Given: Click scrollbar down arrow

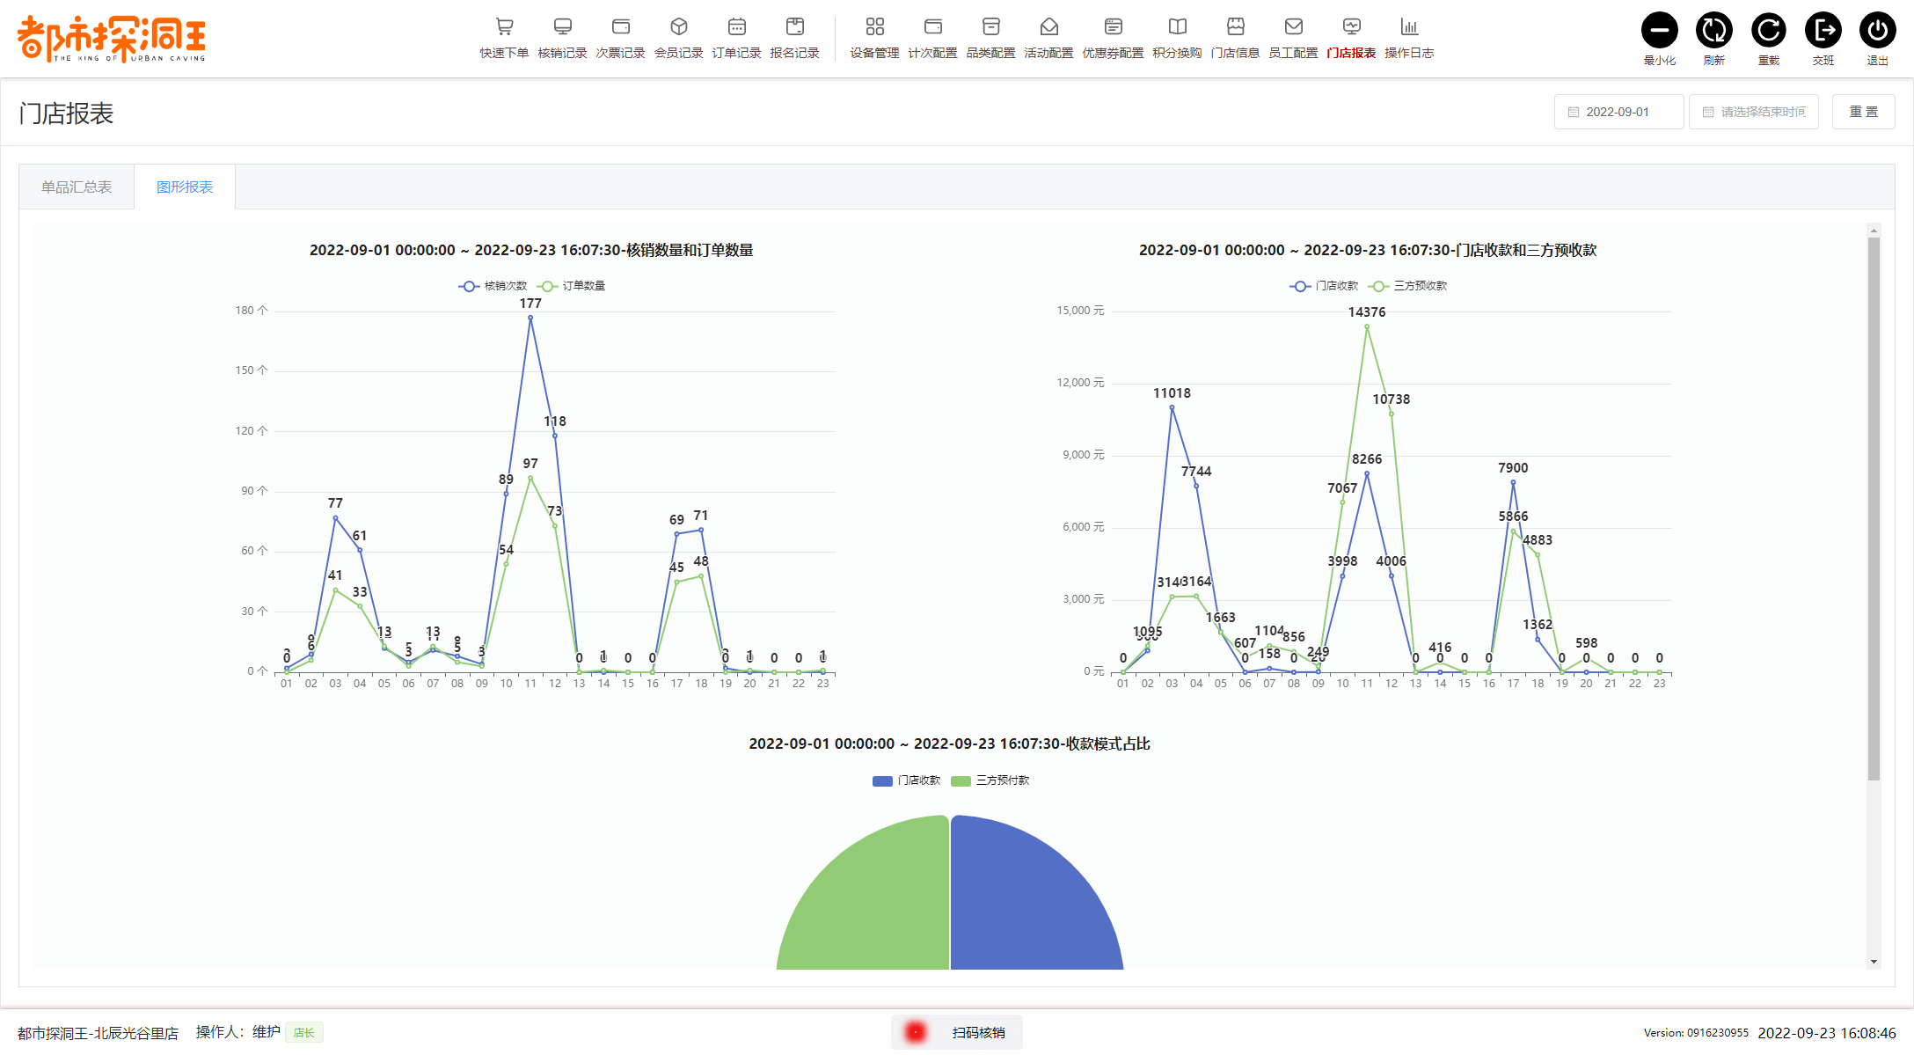Looking at the screenshot, I should tap(1874, 962).
